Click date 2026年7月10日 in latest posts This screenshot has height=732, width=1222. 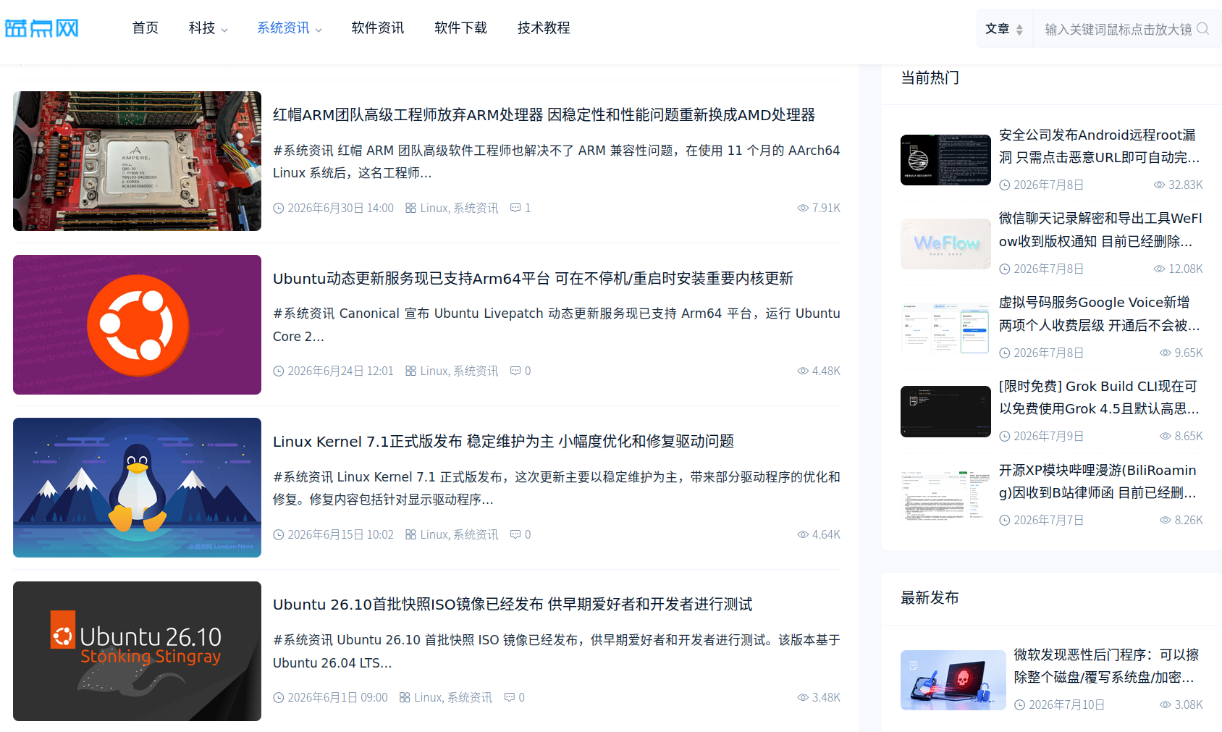coord(1066,704)
